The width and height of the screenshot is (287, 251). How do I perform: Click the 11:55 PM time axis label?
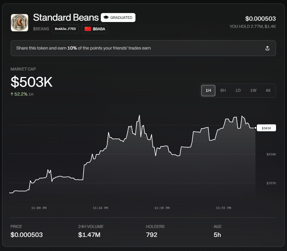pos(223,208)
